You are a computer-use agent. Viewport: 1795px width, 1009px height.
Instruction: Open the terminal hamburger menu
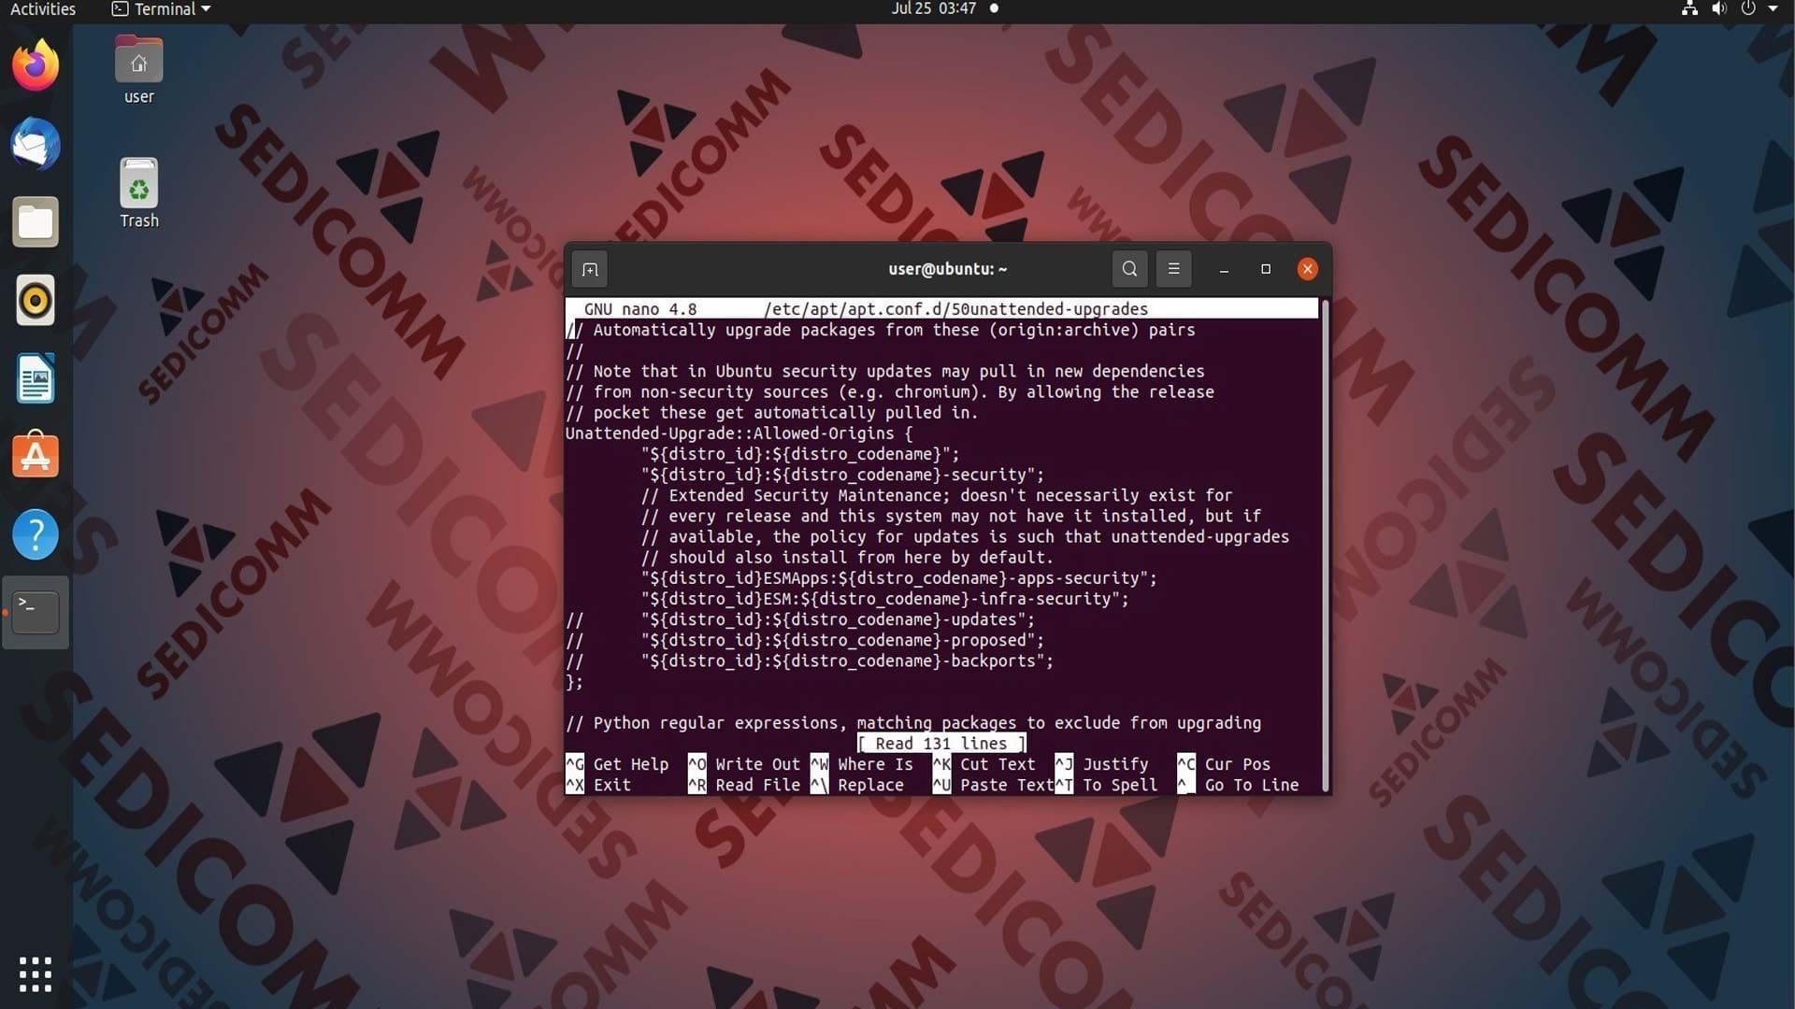(1173, 269)
